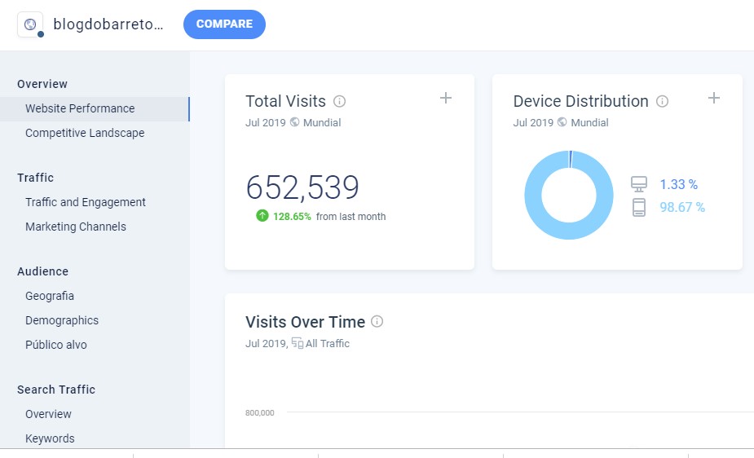Go to Competitive Landscape page

click(x=85, y=133)
